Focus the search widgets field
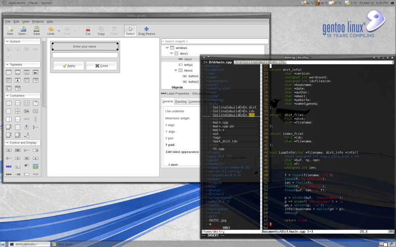Viewport: 396px width, 247px height. coord(215,41)
